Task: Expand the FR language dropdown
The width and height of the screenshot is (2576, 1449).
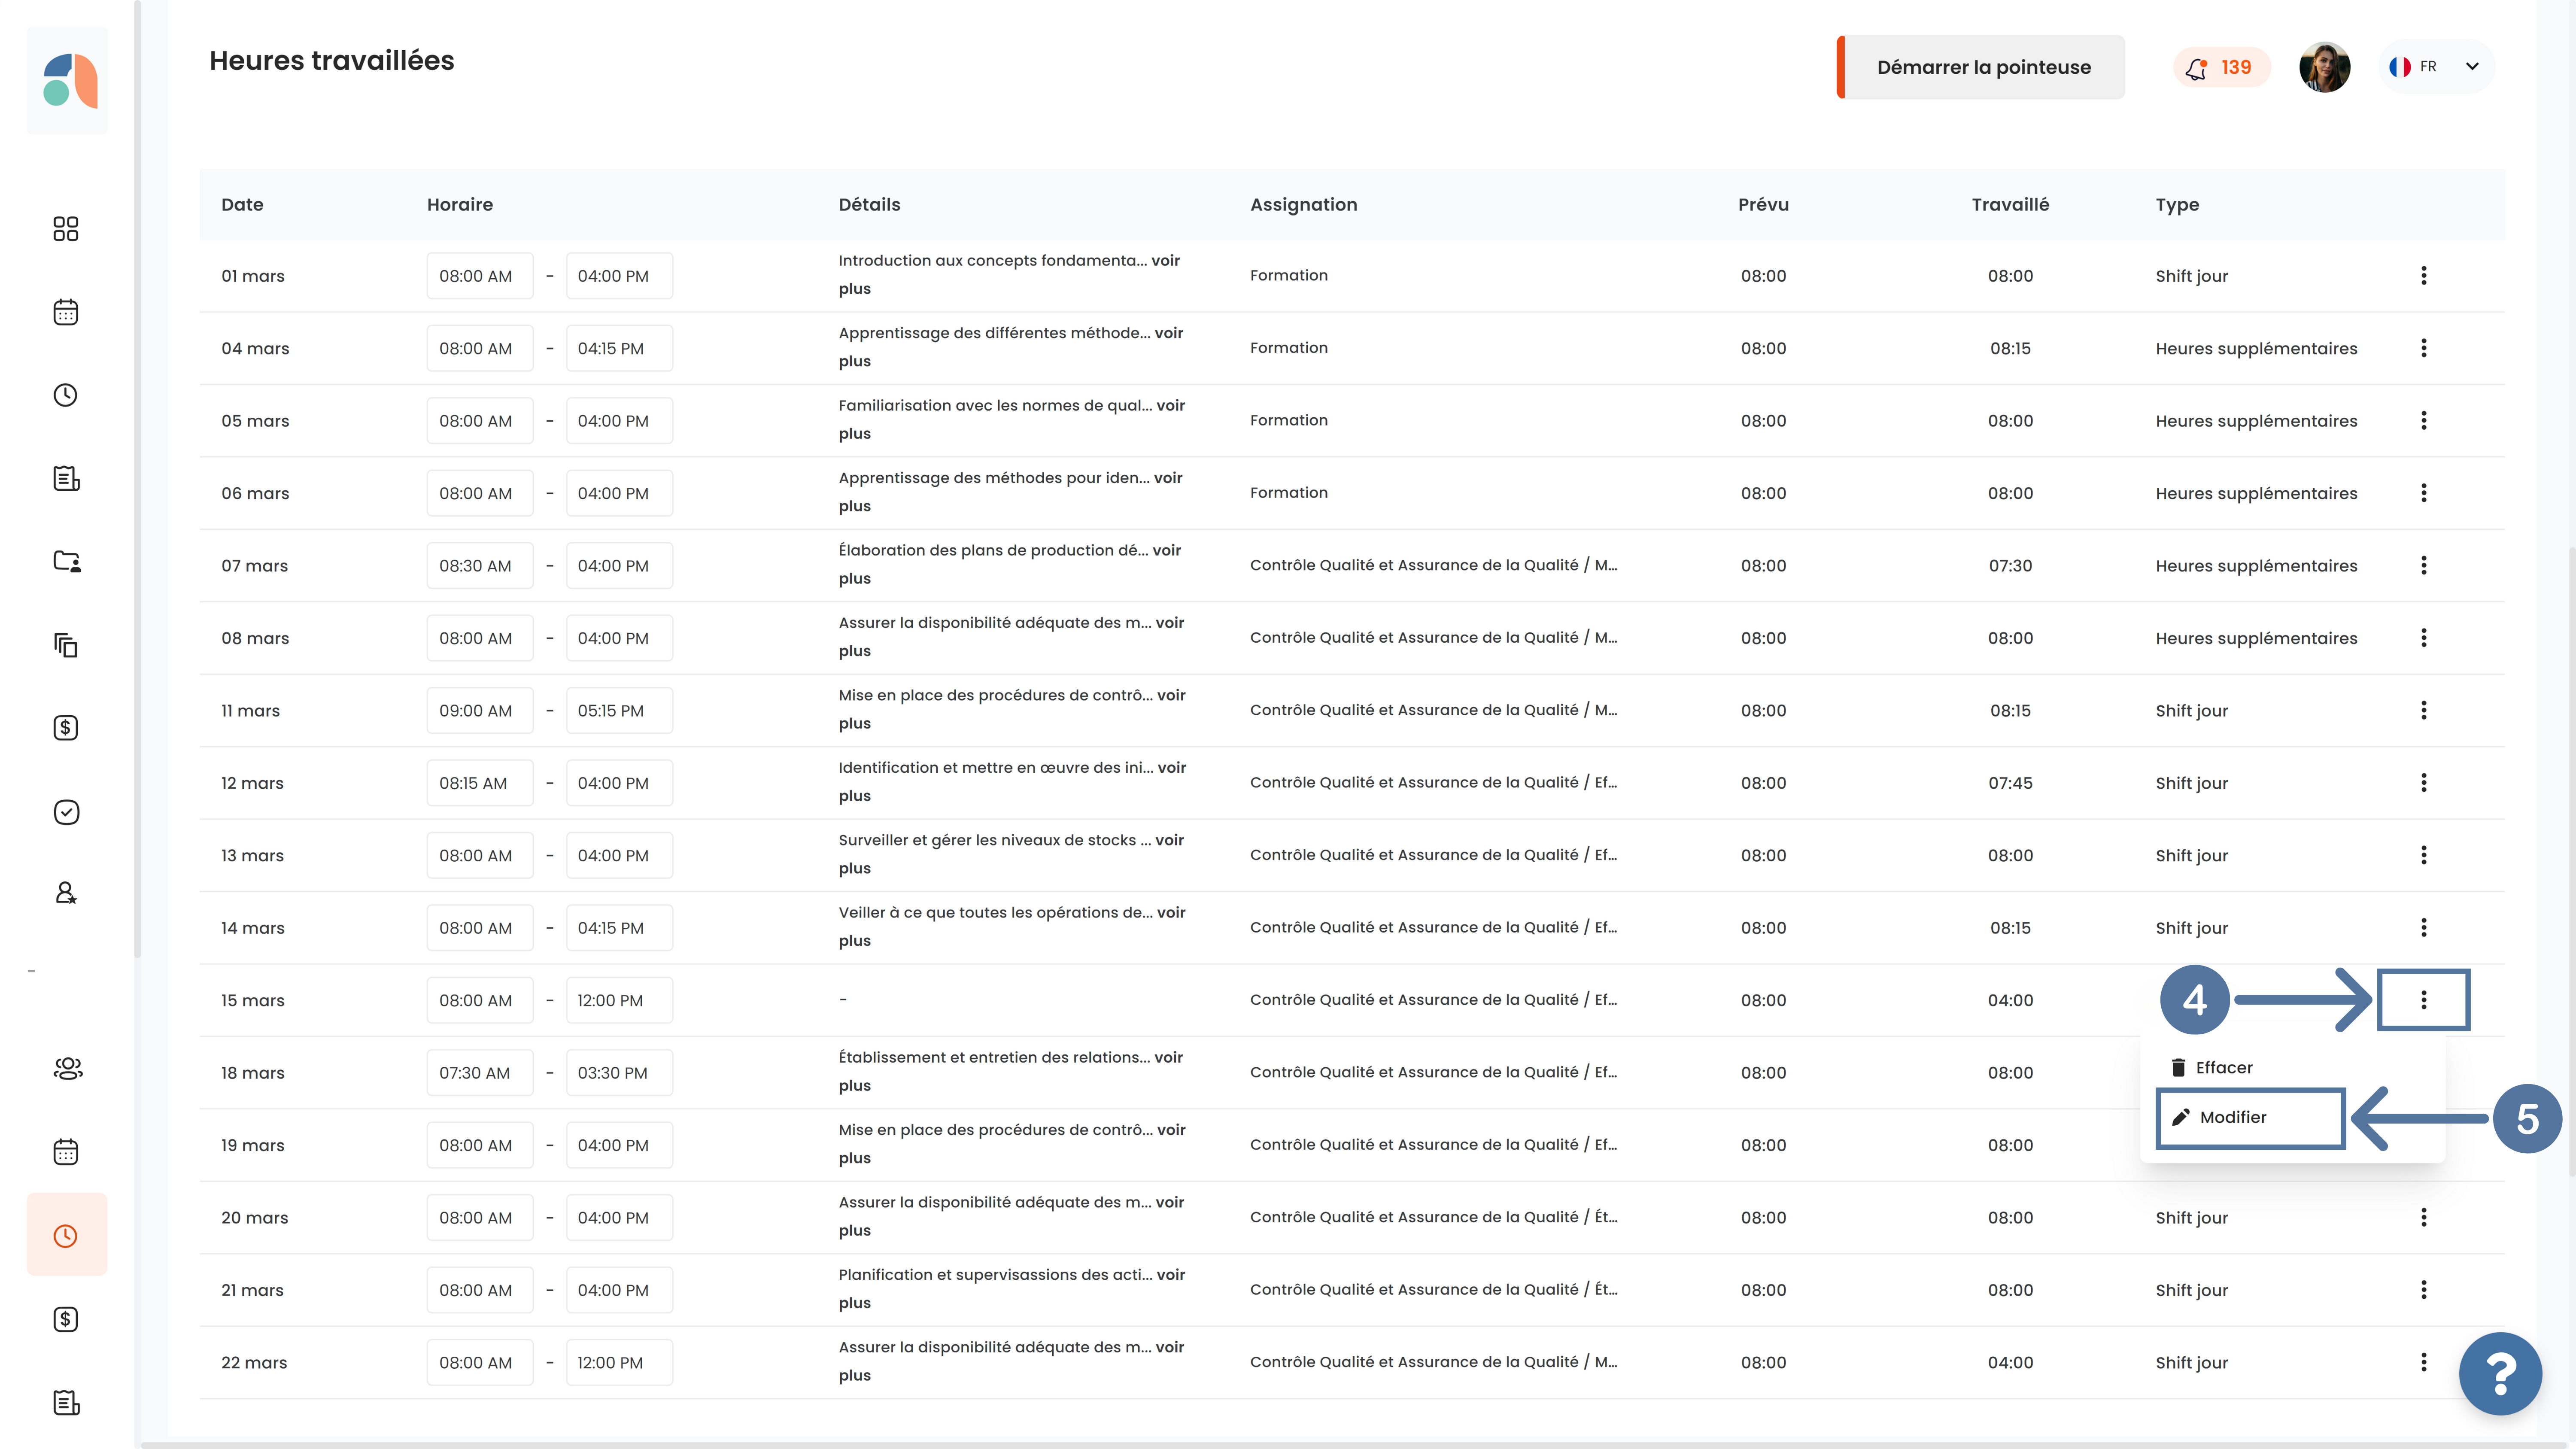Action: click(2437, 67)
